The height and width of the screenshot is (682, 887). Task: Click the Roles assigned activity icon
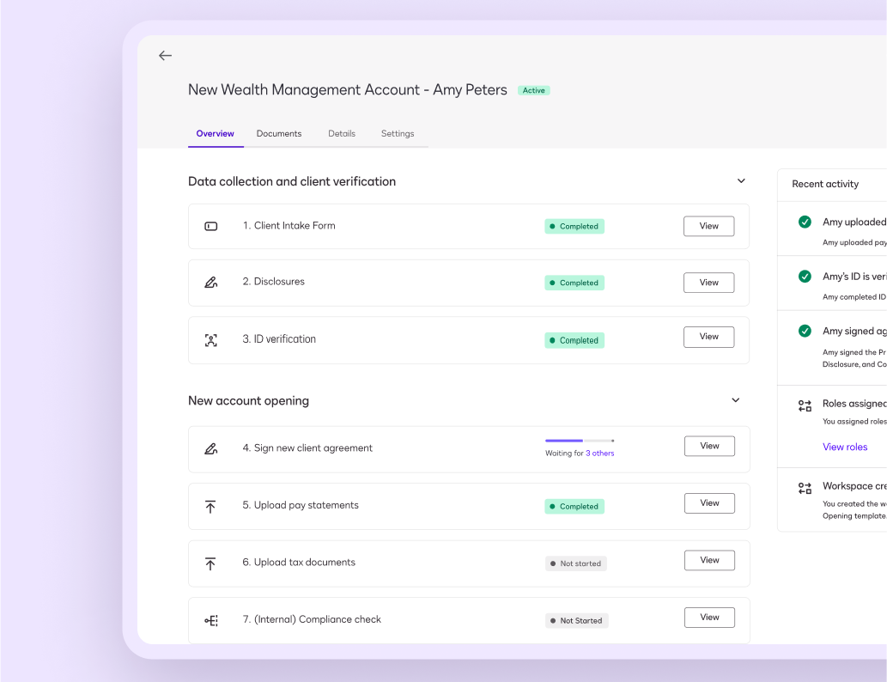coord(805,405)
